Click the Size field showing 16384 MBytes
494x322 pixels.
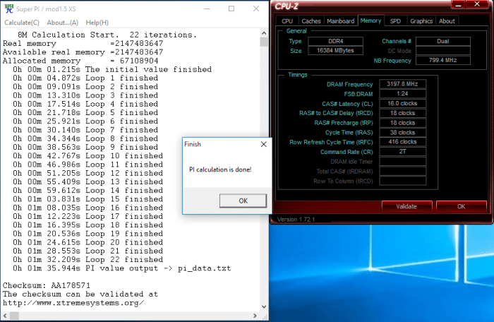click(335, 50)
